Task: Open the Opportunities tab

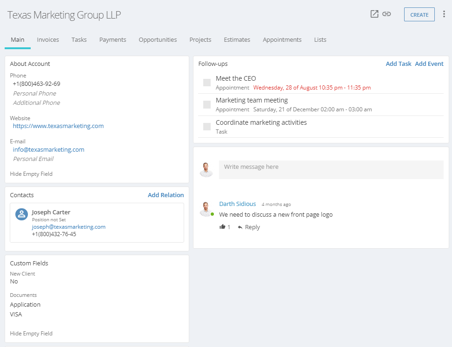Action: click(x=158, y=40)
